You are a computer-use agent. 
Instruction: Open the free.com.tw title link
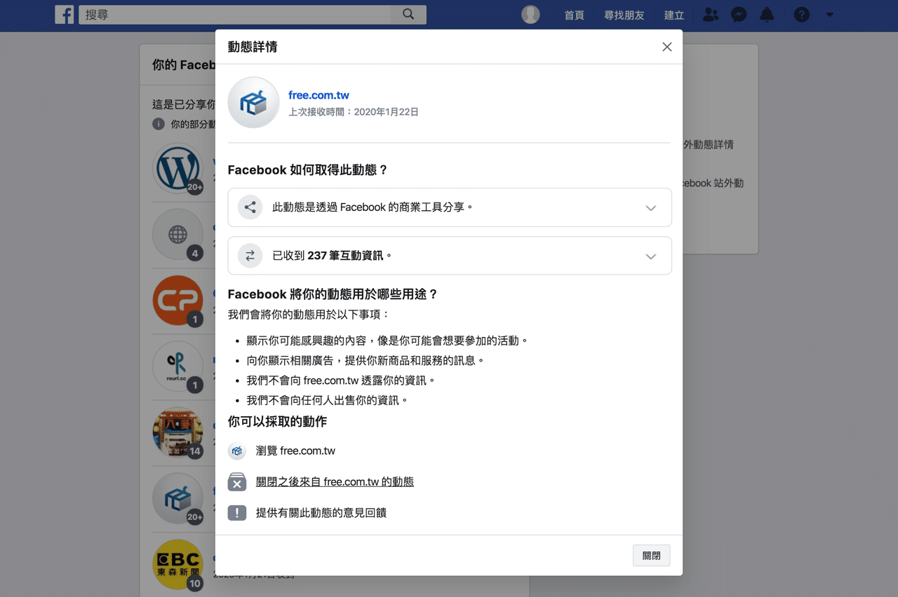tap(319, 95)
